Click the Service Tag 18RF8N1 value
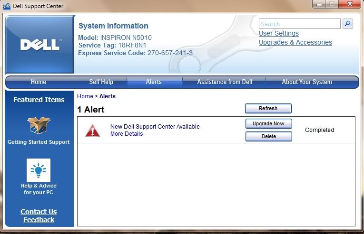Viewport: 364px width, 234px height. 132,45
